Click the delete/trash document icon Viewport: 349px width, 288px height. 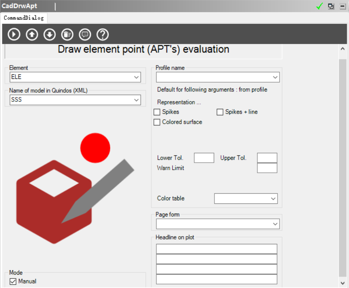pos(67,34)
